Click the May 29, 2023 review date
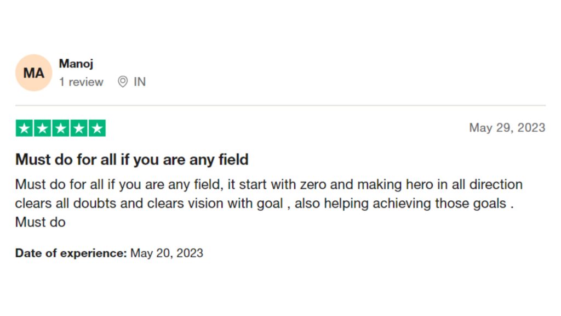561x316 pixels. (507, 127)
